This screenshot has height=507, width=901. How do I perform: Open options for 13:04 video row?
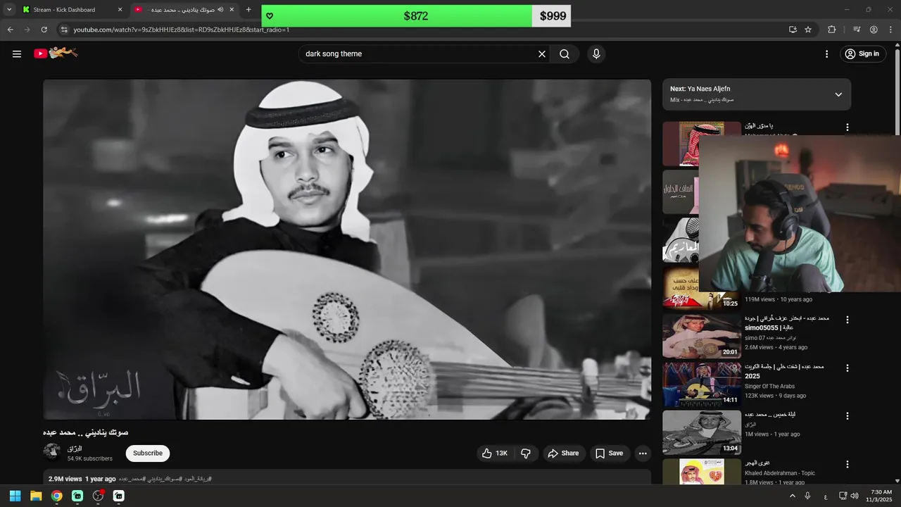[x=848, y=416]
